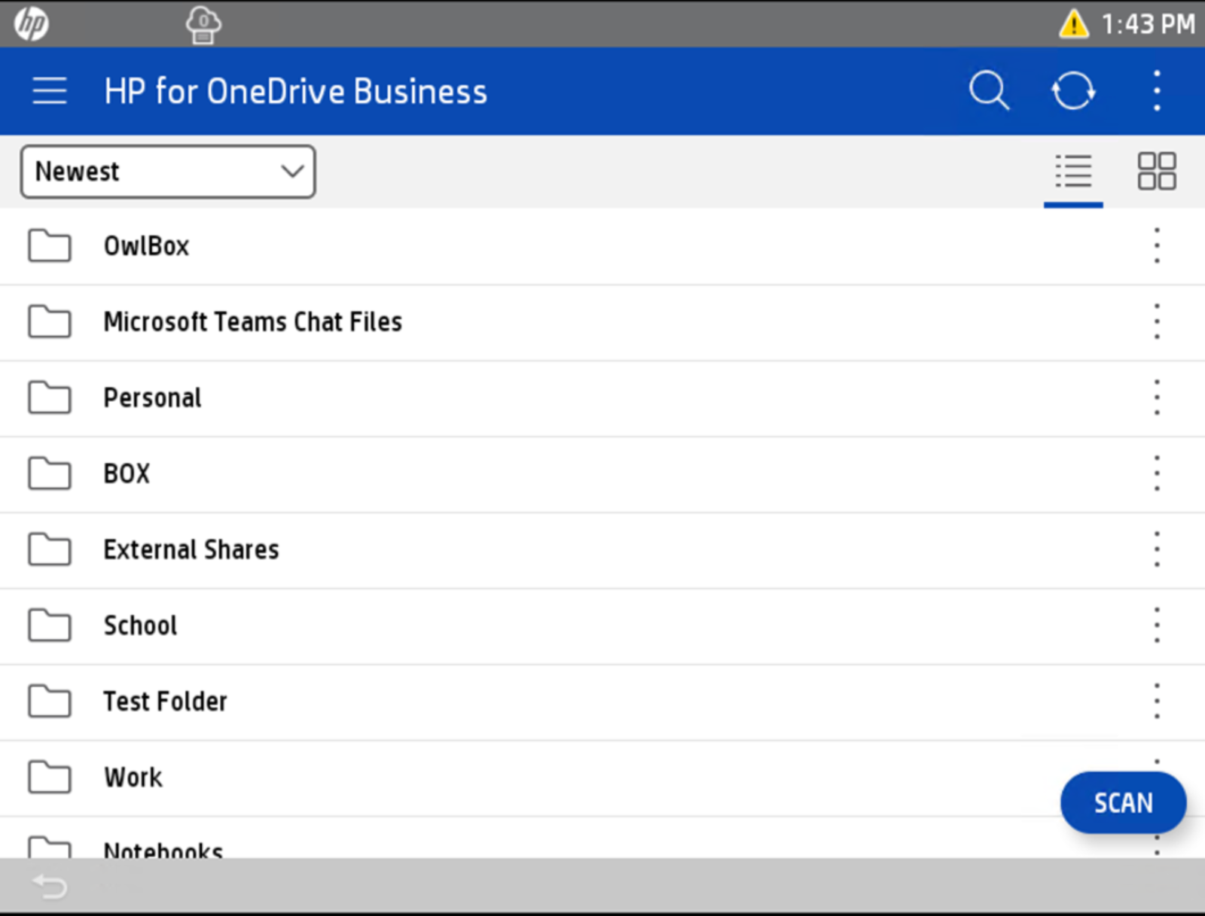Select the School folder name
Image resolution: width=1205 pixels, height=916 pixels.
pyautogui.click(x=140, y=625)
